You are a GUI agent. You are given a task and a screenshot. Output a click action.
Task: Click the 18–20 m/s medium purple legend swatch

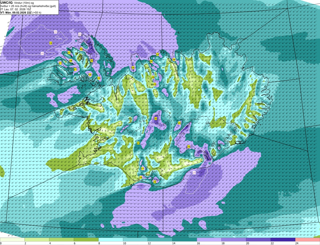tap(234, 240)
